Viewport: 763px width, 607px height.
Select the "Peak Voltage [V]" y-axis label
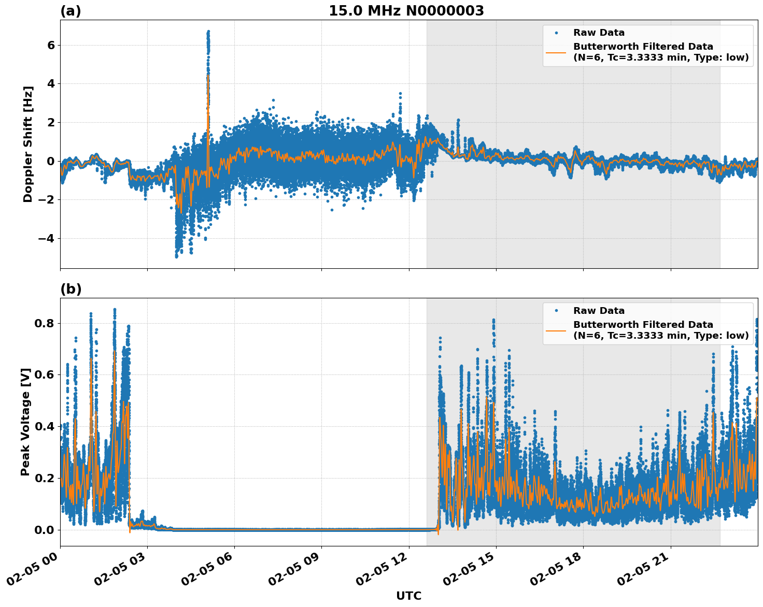25,422
